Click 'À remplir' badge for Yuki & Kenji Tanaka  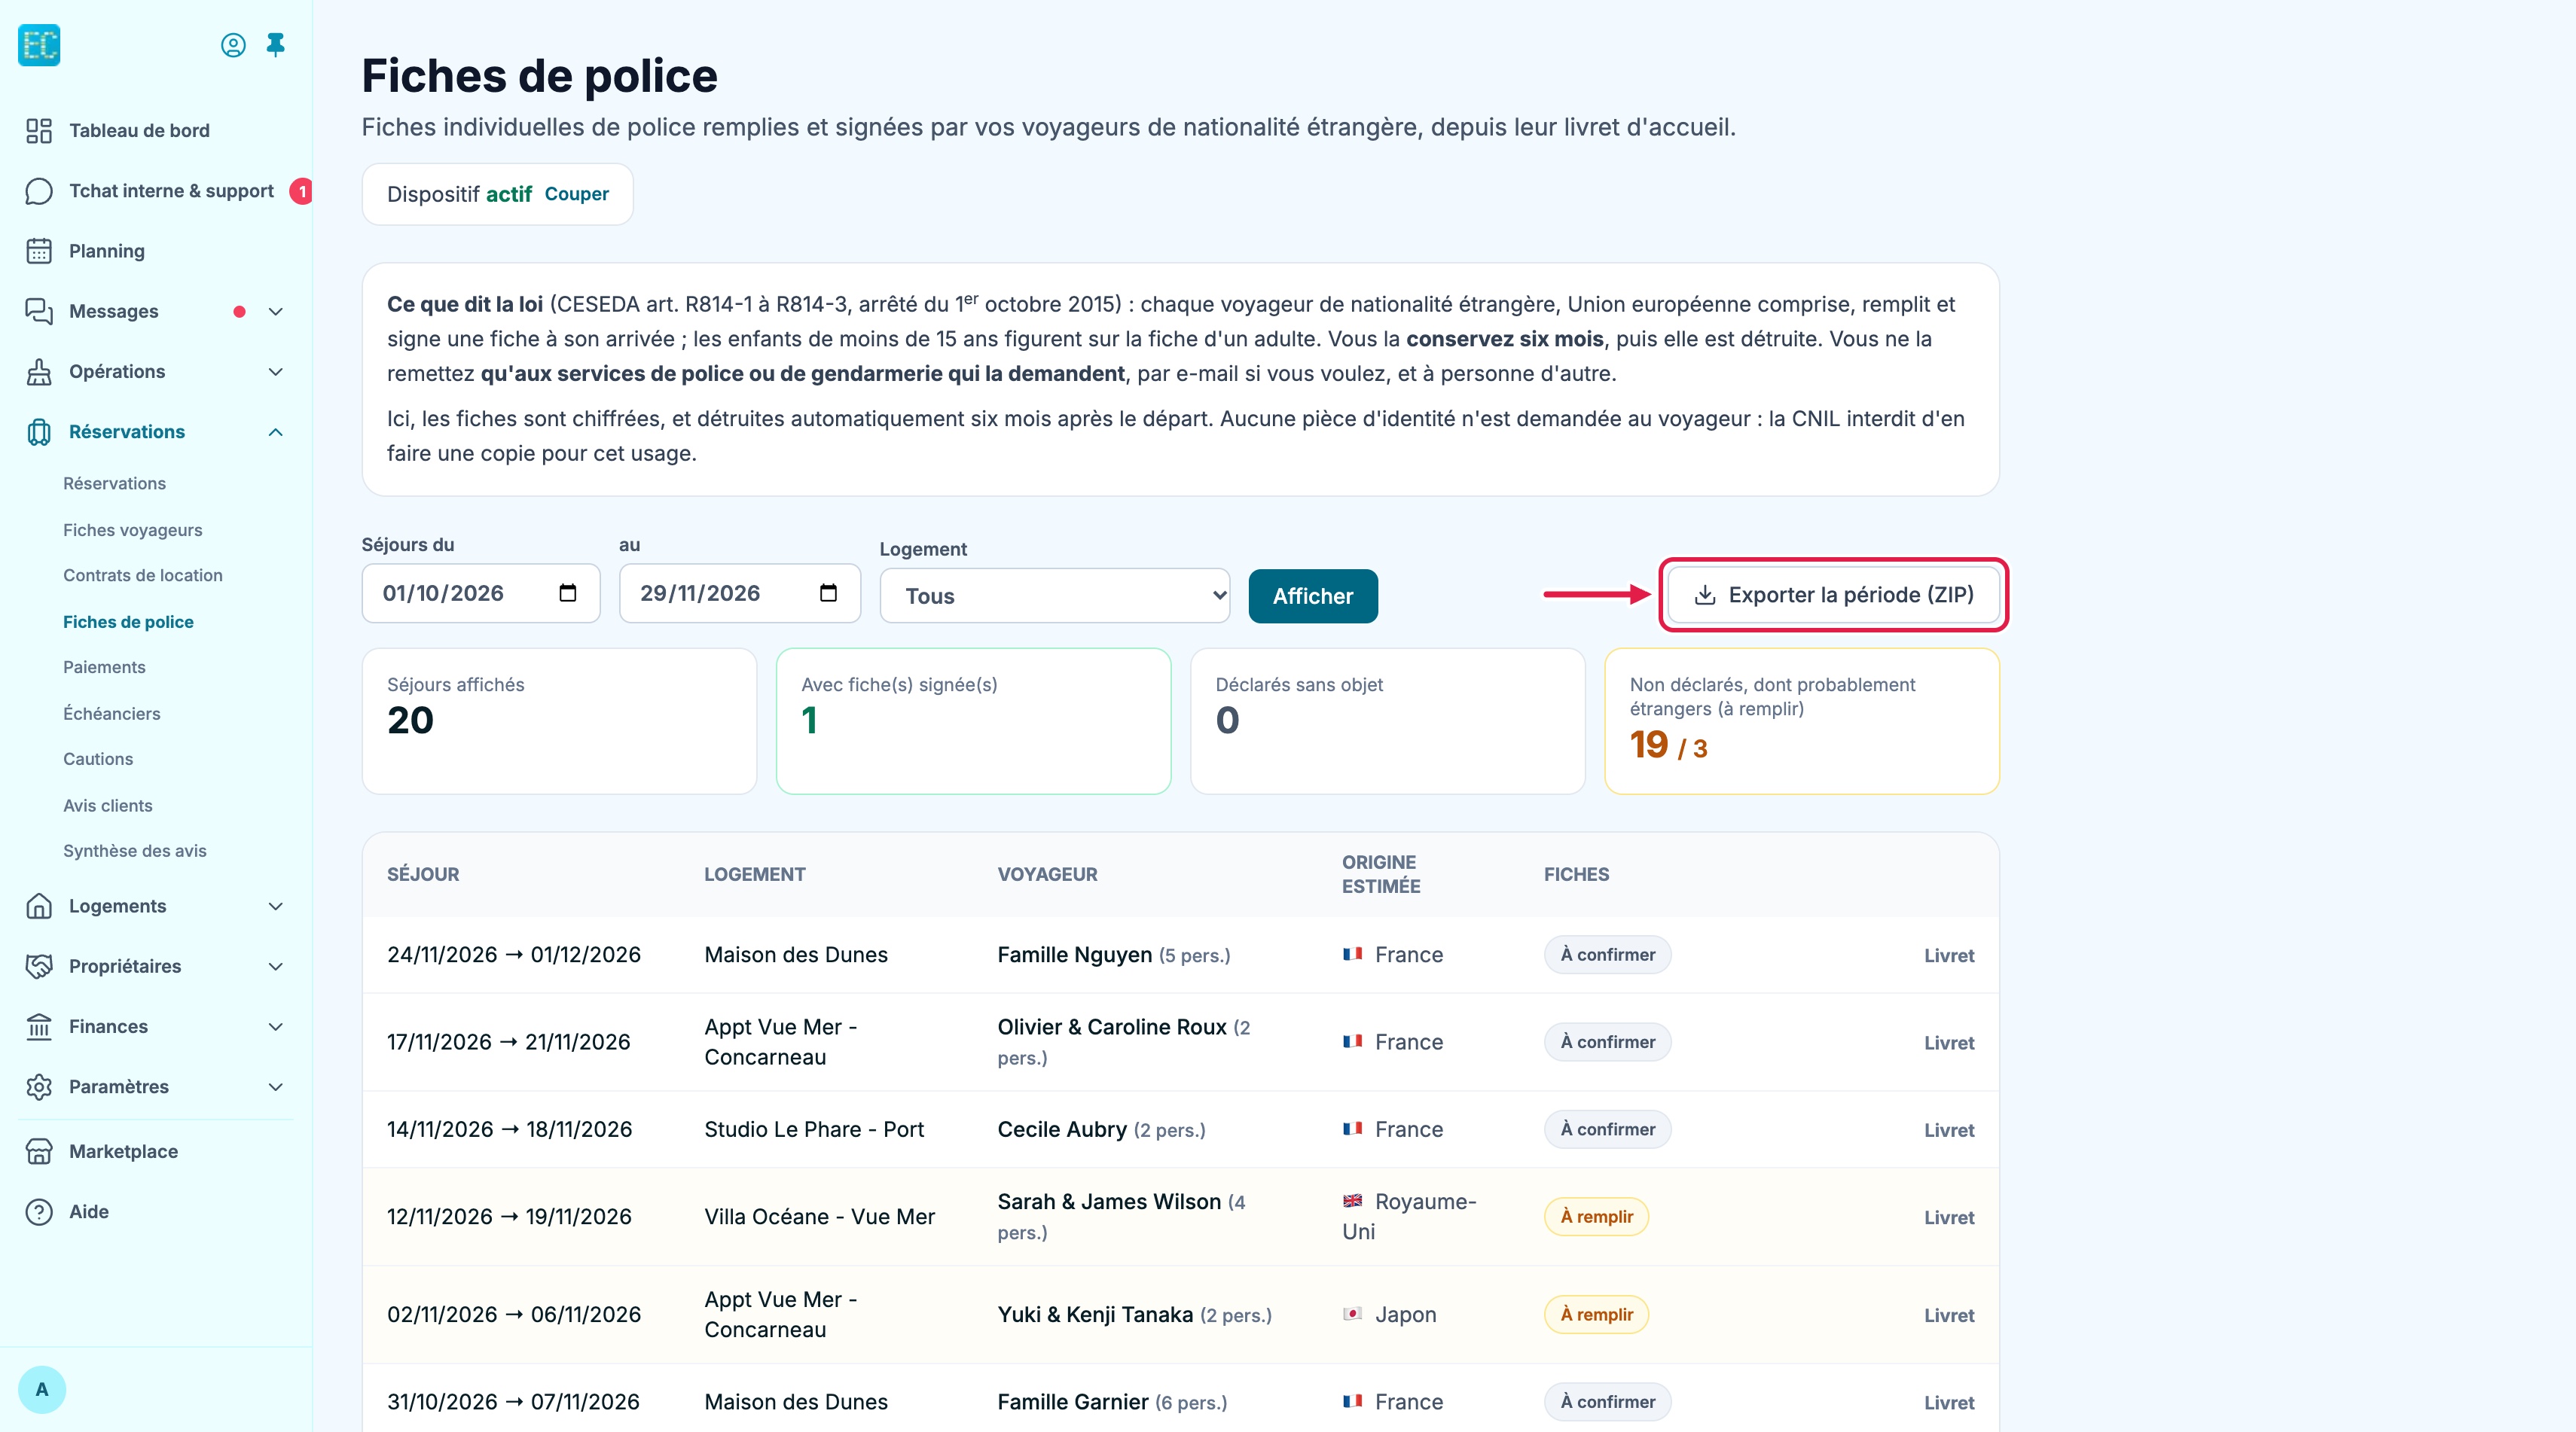coord(1596,1315)
